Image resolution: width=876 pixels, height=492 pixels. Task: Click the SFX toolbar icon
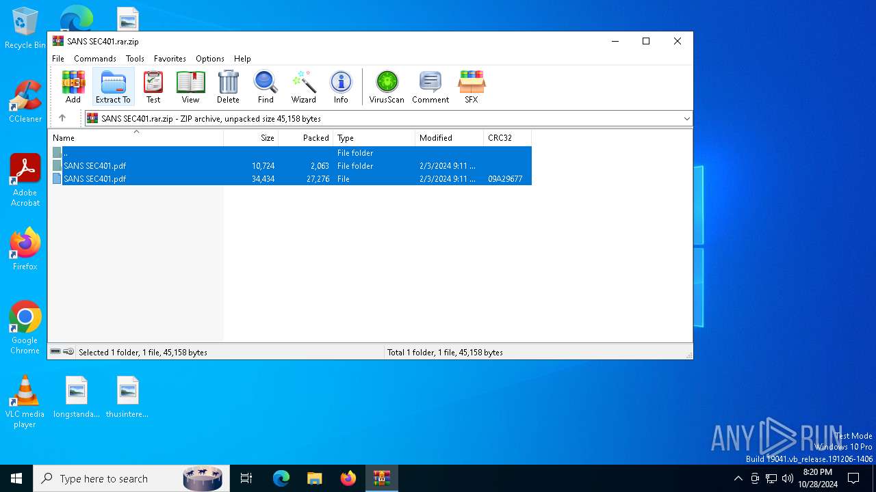tap(472, 87)
